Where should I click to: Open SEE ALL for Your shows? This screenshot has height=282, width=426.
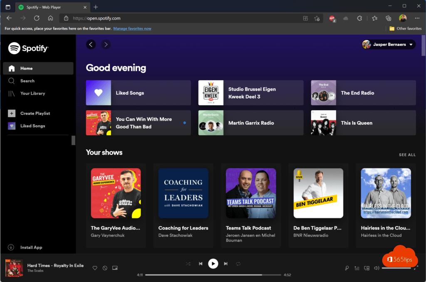(x=407, y=154)
